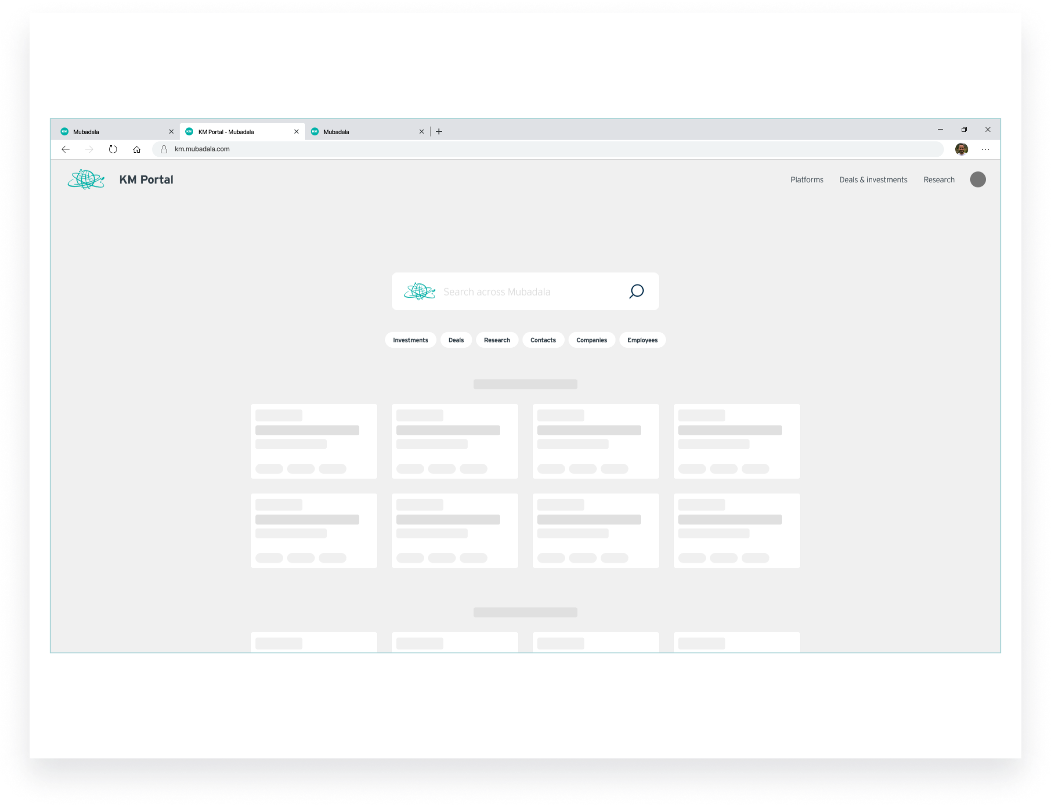Image resolution: width=1051 pixels, height=805 pixels.
Task: Open the Platforms navigation menu
Action: click(x=807, y=180)
